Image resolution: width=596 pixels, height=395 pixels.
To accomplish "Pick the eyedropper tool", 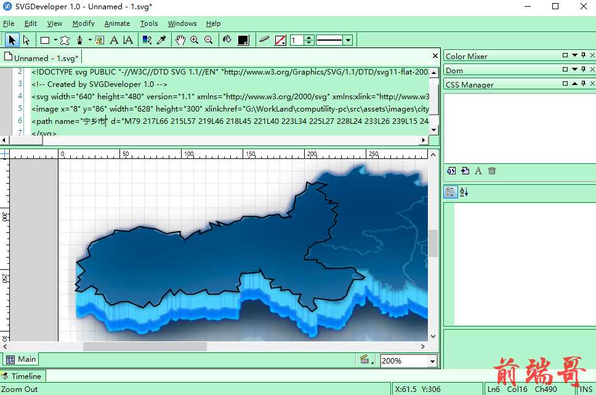I will (161, 40).
